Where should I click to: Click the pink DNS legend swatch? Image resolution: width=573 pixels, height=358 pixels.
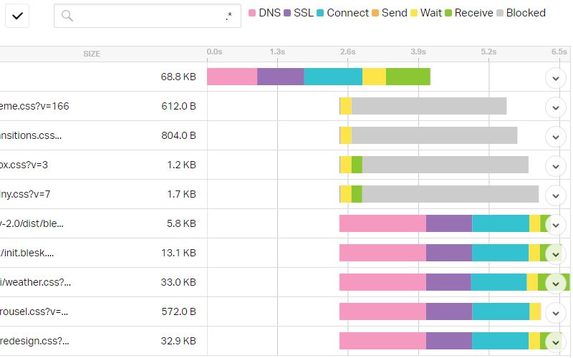pyautogui.click(x=251, y=13)
